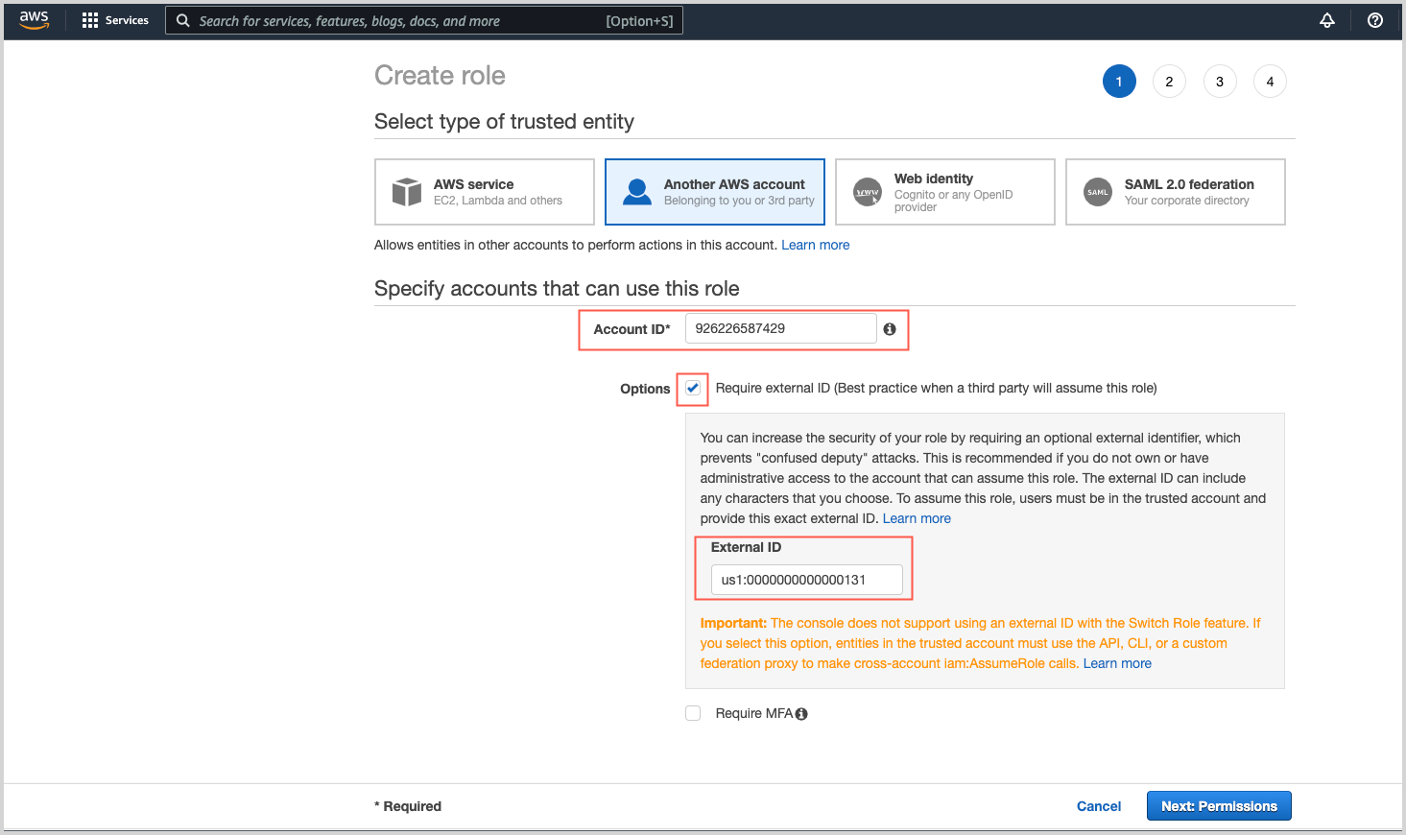
Task: Cancel the role creation
Action: coord(1098,805)
